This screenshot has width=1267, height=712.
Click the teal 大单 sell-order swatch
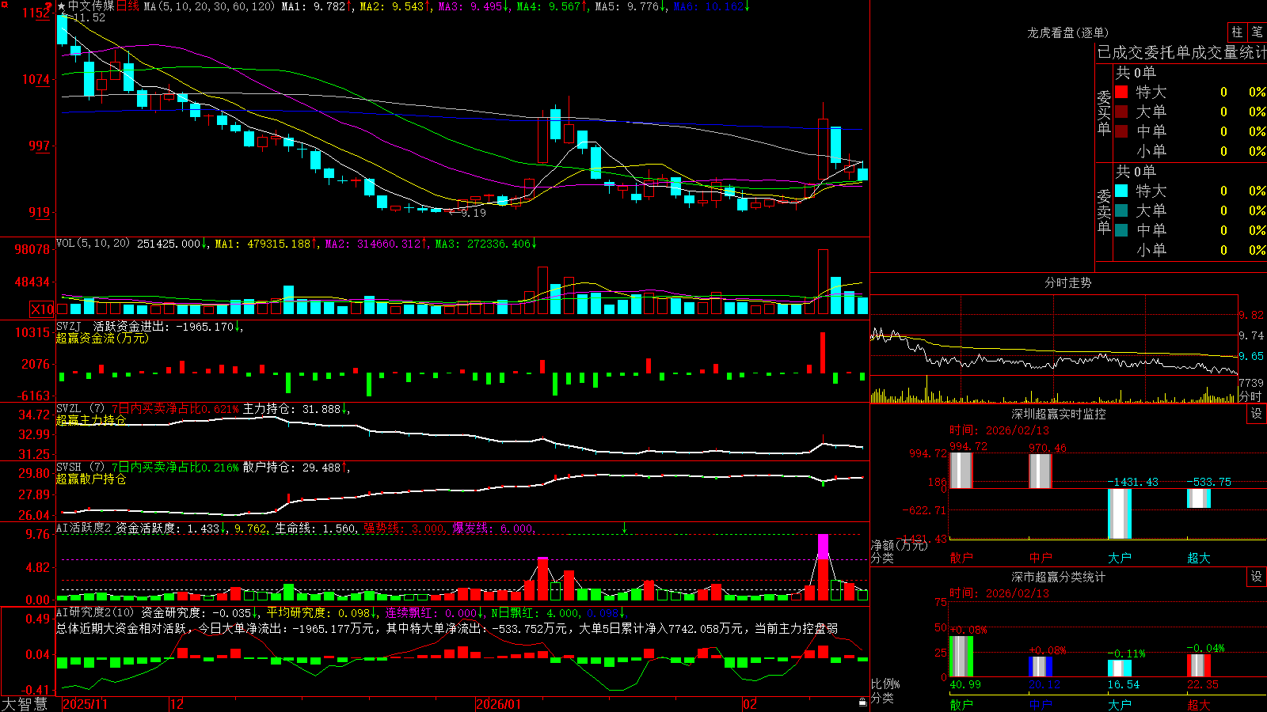point(1121,210)
